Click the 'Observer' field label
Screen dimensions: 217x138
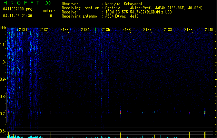[70, 4]
